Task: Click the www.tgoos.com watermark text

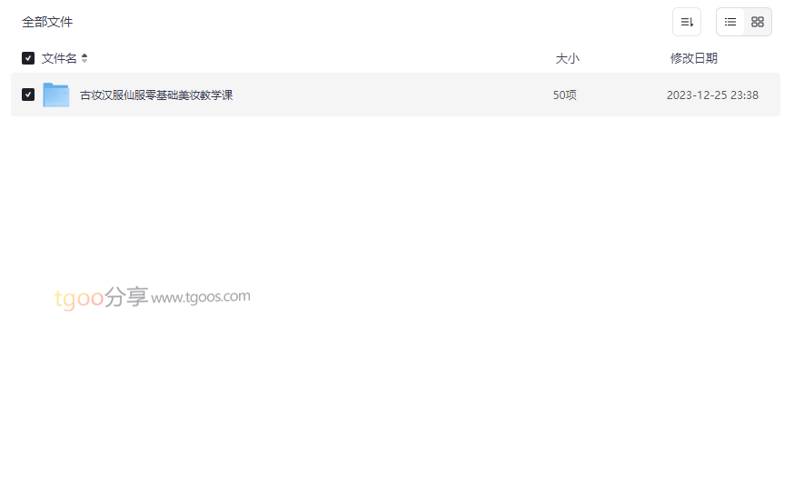Action: tap(201, 297)
